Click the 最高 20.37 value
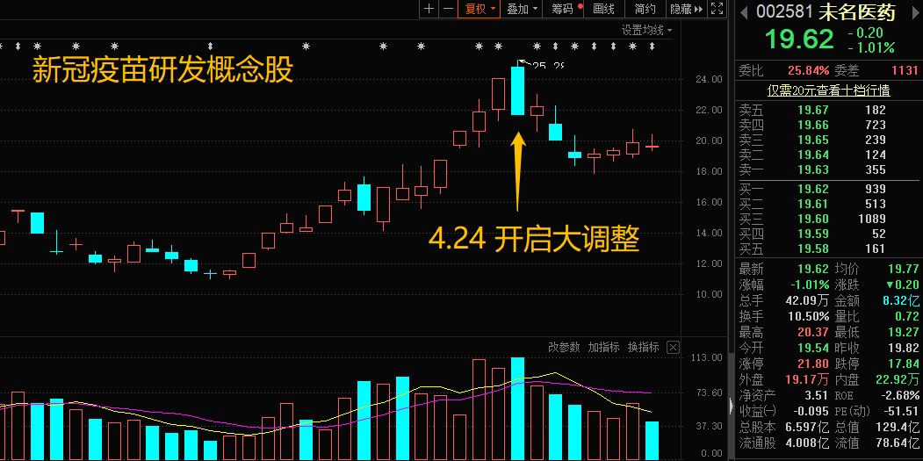 coord(813,333)
